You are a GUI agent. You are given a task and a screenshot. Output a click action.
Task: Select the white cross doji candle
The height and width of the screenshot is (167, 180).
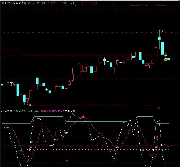point(108,62)
